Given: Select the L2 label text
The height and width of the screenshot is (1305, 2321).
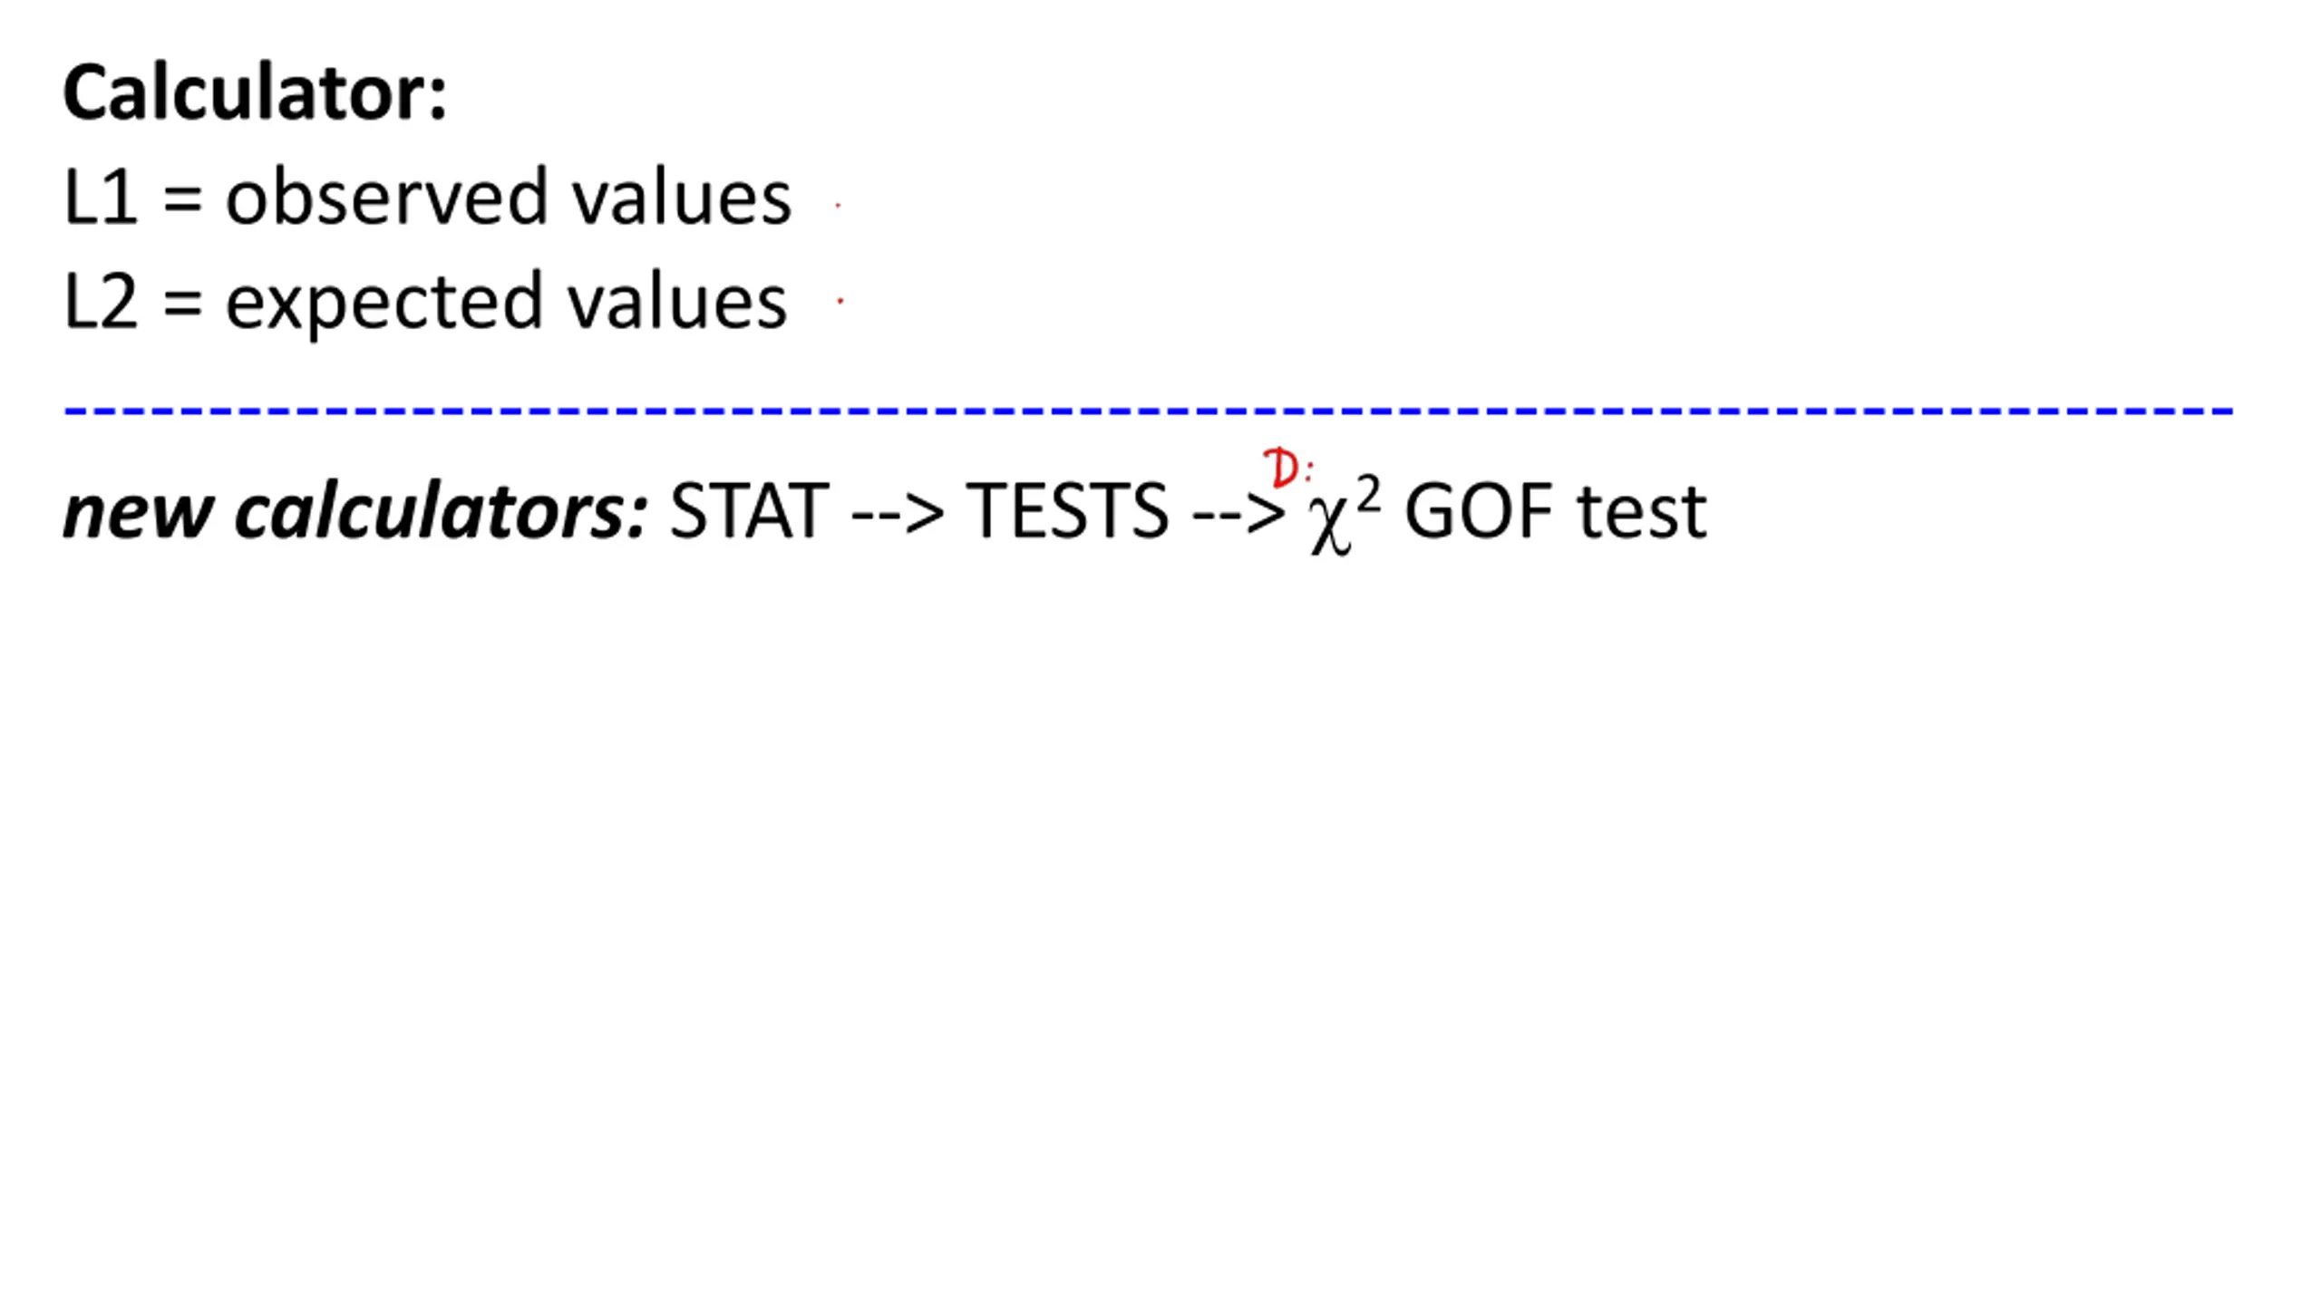Looking at the screenshot, I should click(101, 301).
